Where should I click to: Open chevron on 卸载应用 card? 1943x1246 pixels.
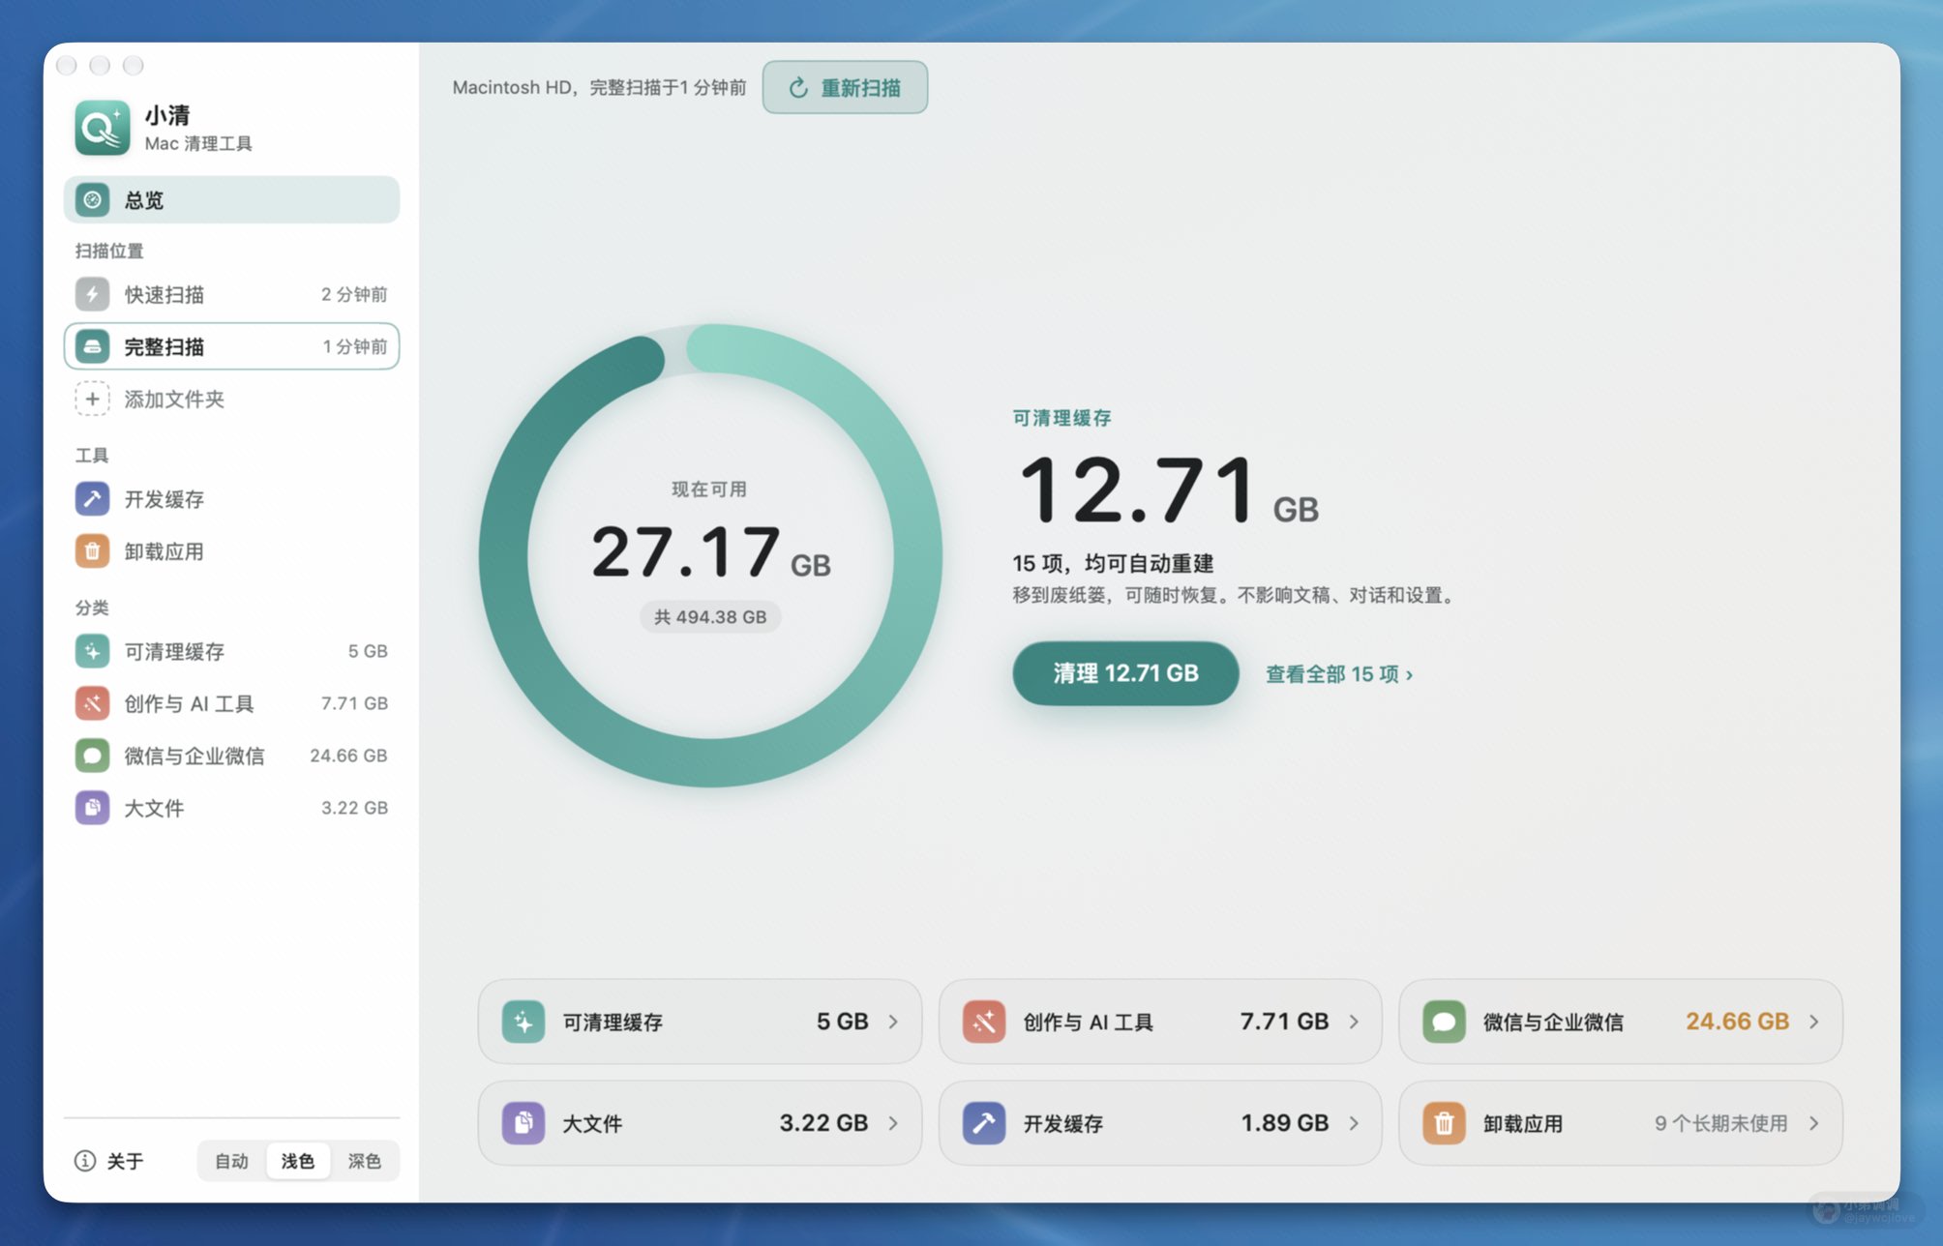click(1813, 1123)
